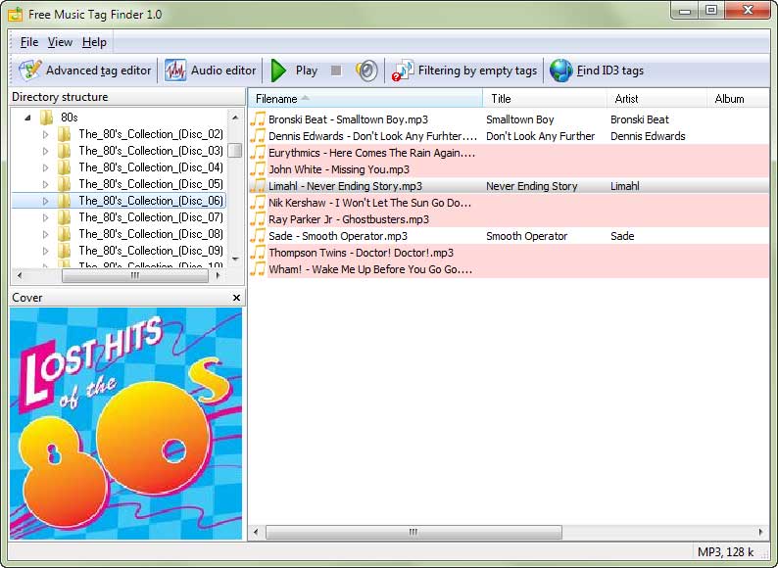Screen dimensions: 778x568
Task: Collapse the 80s root folder
Action: point(27,118)
